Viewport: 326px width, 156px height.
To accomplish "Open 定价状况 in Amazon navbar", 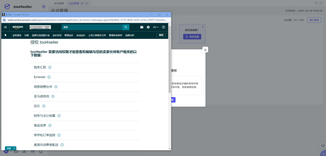I will click(x=57, y=35).
